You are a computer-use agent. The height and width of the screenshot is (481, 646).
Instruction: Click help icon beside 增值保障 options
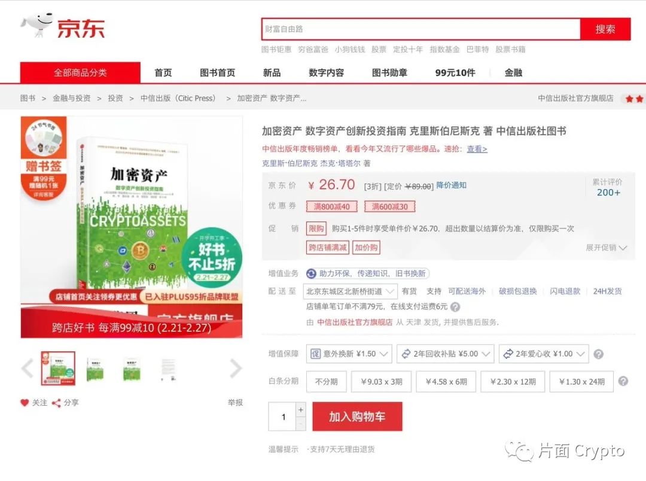[599, 354]
